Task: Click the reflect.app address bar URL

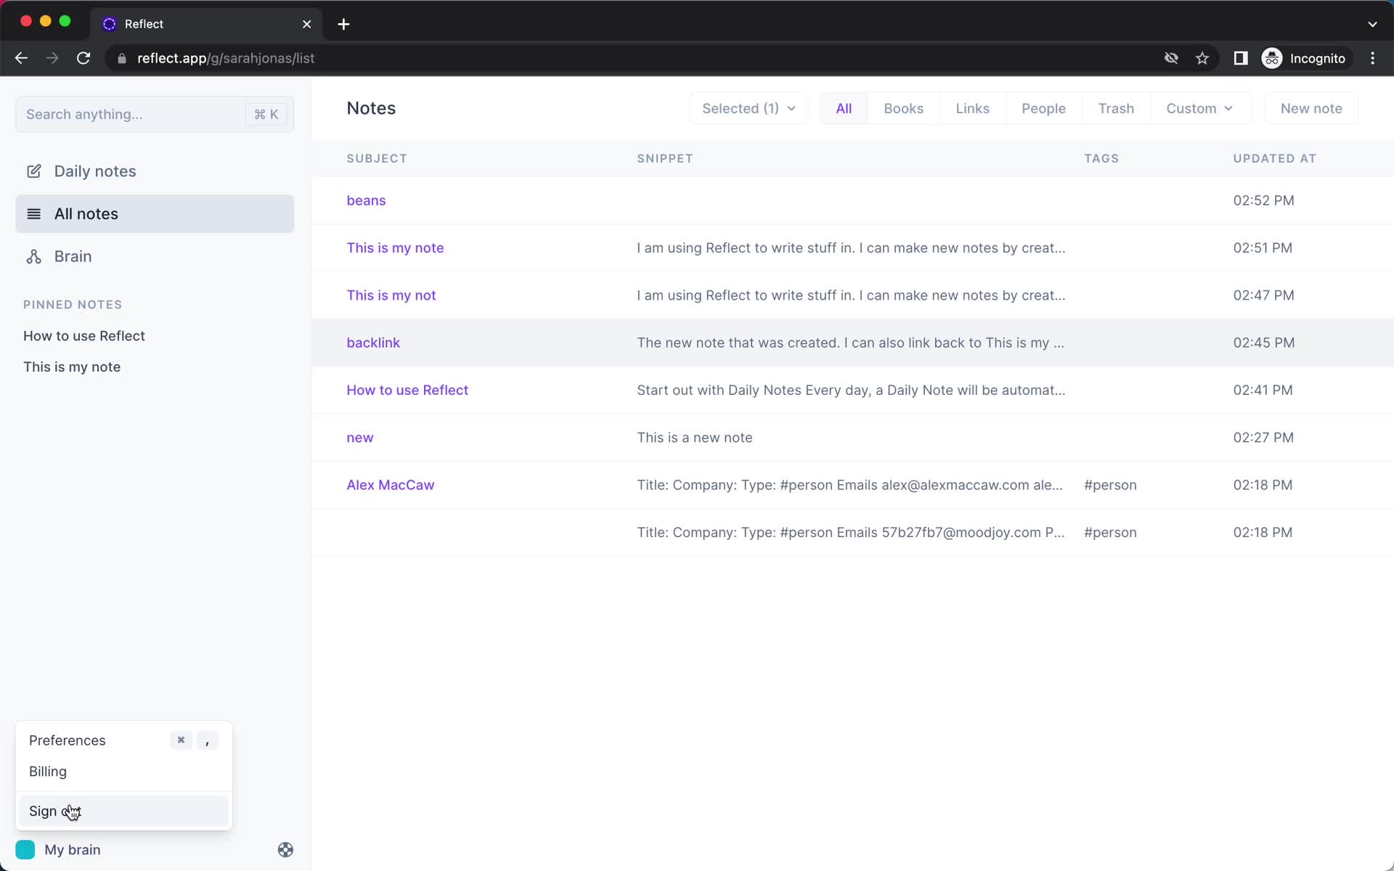Action: coord(226,58)
